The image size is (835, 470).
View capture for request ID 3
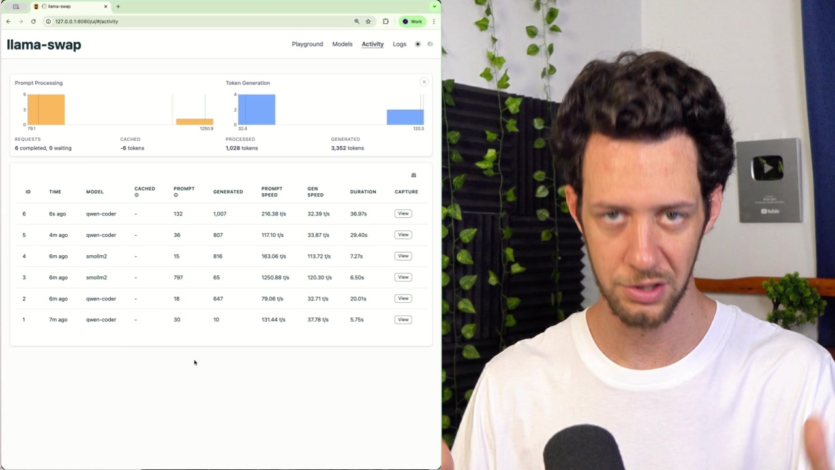click(403, 277)
